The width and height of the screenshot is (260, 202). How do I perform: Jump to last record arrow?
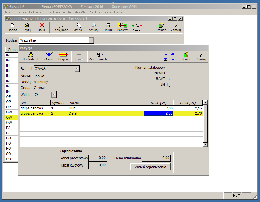point(166,59)
